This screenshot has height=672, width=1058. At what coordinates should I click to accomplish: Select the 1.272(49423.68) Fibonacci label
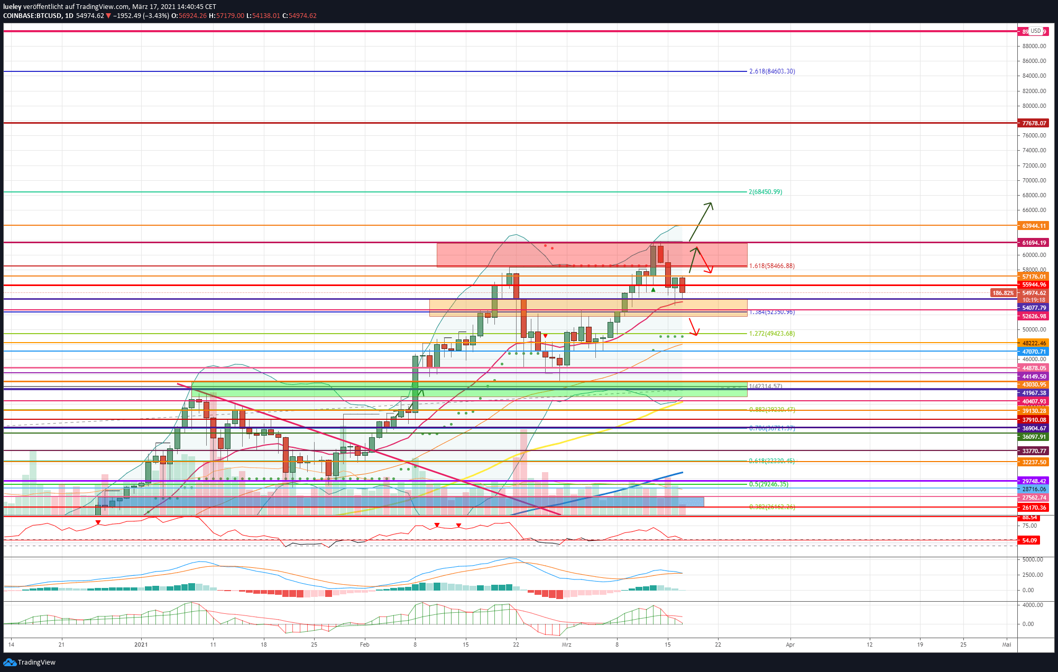coord(772,334)
